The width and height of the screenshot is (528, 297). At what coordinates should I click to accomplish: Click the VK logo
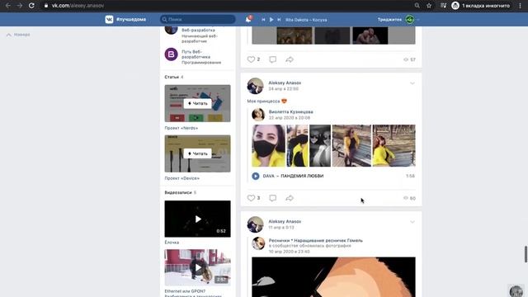[x=109, y=20]
